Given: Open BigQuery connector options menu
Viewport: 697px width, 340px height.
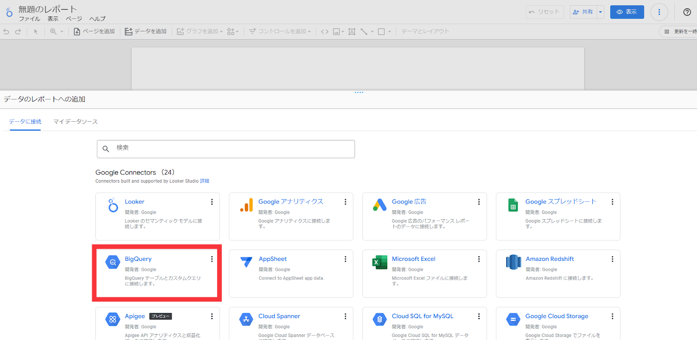Looking at the screenshot, I should pos(212,259).
